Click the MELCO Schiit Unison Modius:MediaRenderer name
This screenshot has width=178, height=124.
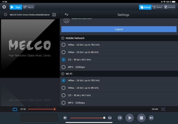pyautogui.click(x=30, y=15)
